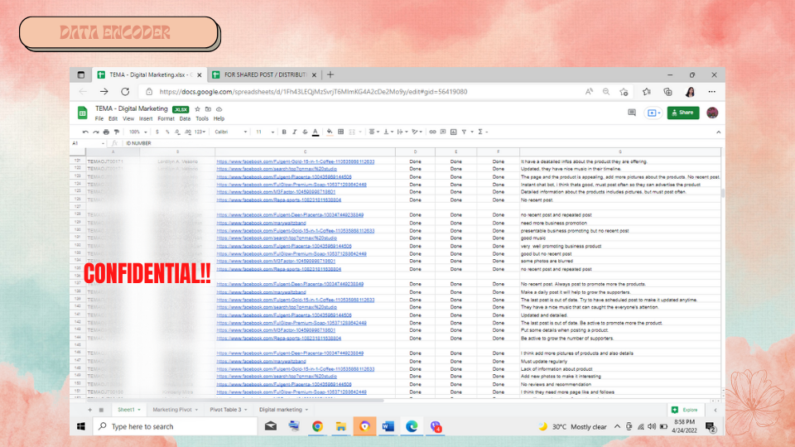Switch to the FOR SHARED POST browser tab
This screenshot has height=447, width=795.
click(263, 74)
